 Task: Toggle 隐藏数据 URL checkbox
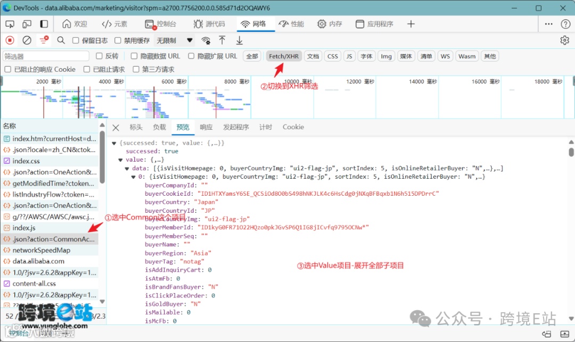pos(134,56)
